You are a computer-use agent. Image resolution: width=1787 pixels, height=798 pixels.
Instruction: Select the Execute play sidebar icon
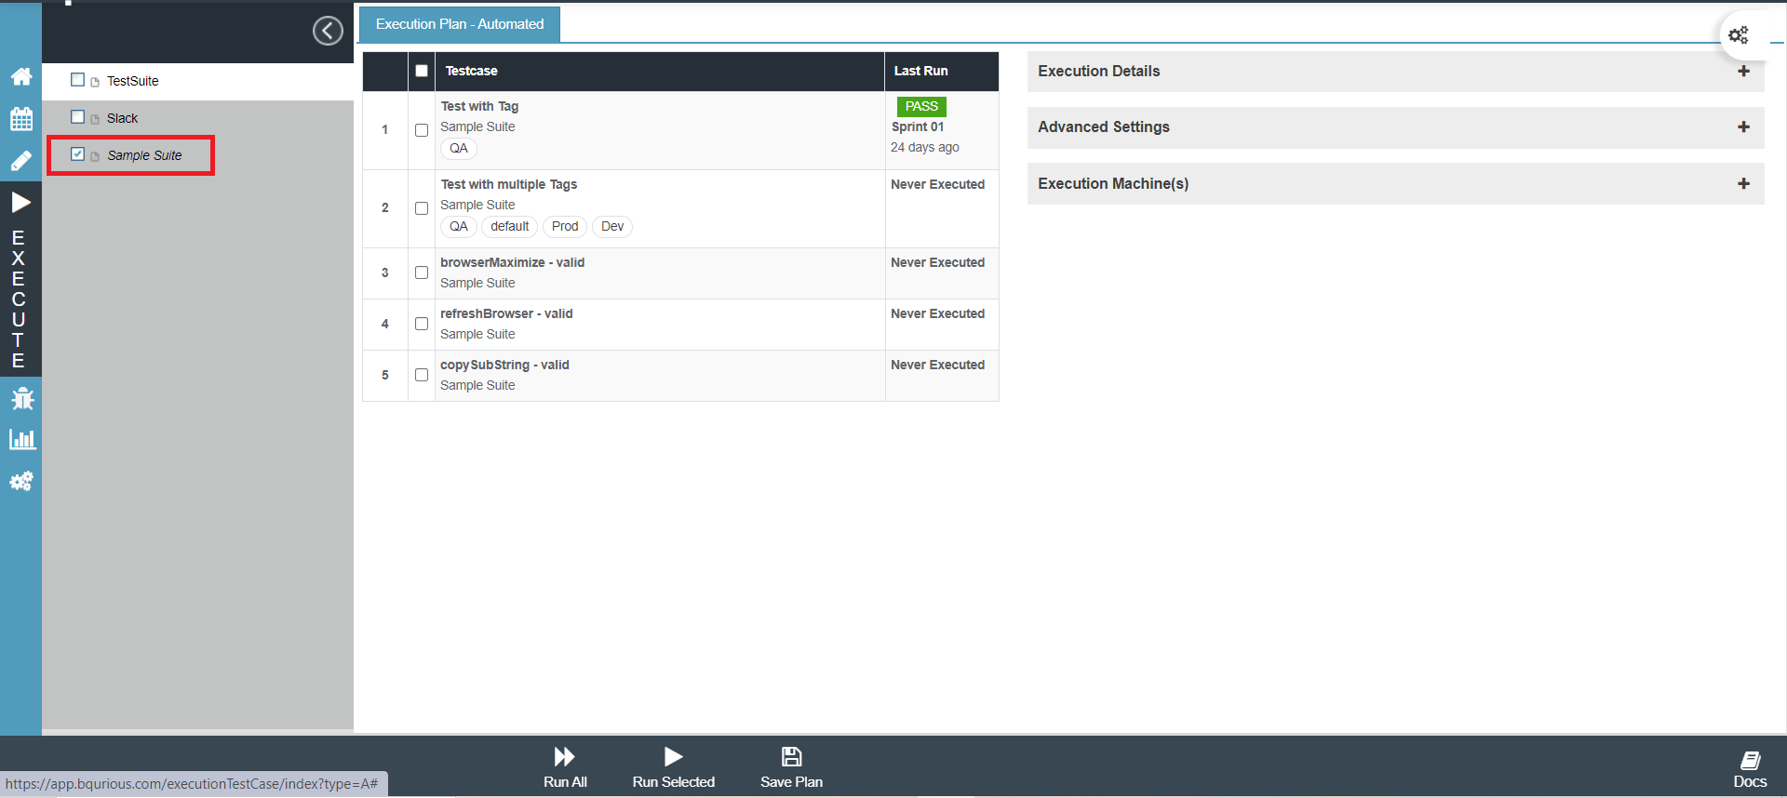pyautogui.click(x=21, y=202)
